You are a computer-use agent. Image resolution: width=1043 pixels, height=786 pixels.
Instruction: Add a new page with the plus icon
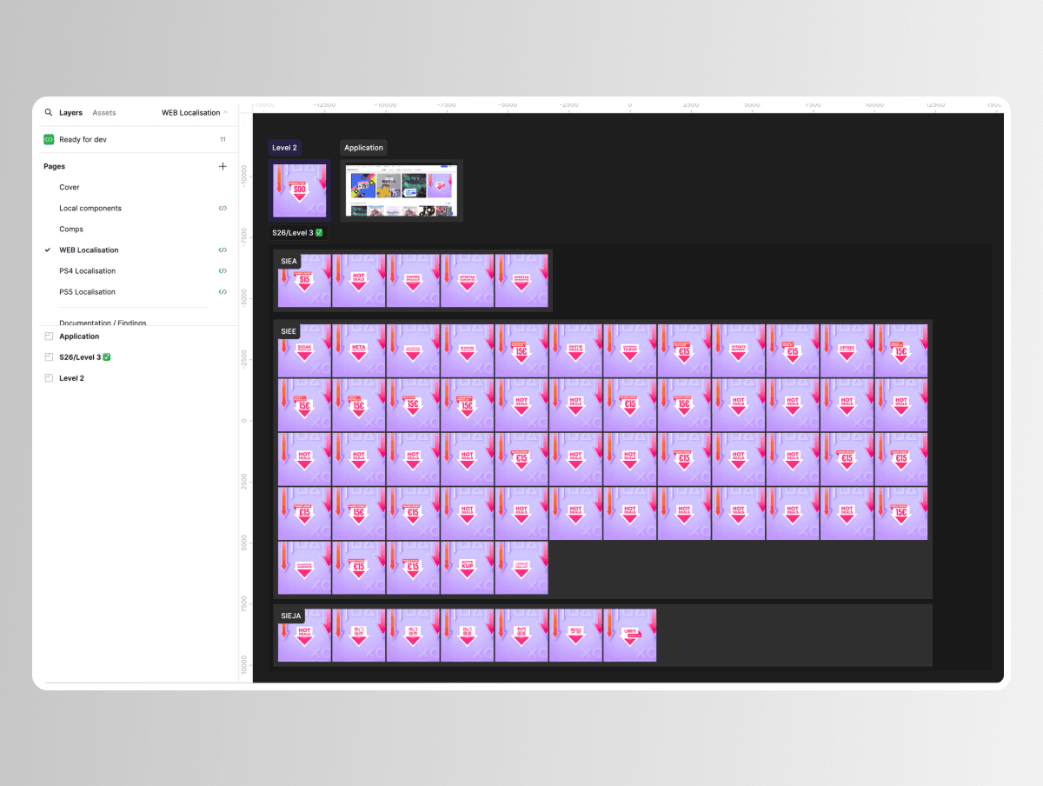pyautogui.click(x=223, y=166)
